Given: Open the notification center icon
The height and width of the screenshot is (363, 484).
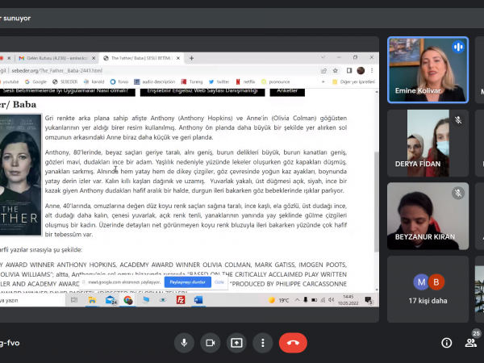Looking at the screenshot, I should coord(369,300).
